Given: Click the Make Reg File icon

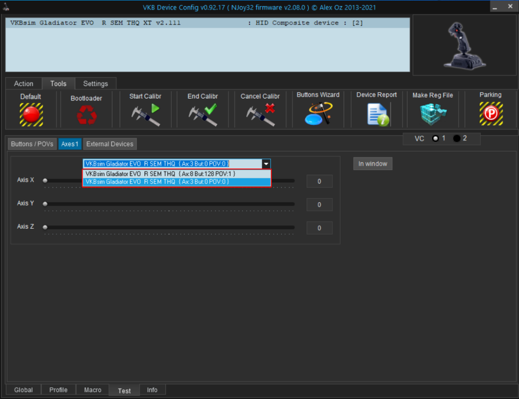Looking at the screenshot, I should point(432,114).
